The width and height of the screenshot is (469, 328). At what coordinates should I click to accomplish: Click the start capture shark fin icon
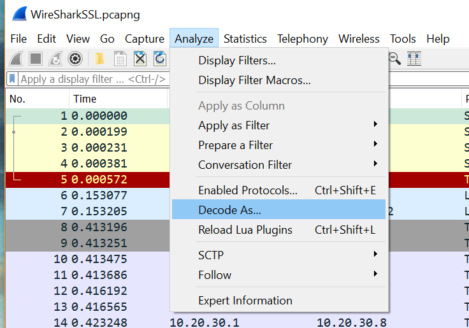[x=16, y=59]
